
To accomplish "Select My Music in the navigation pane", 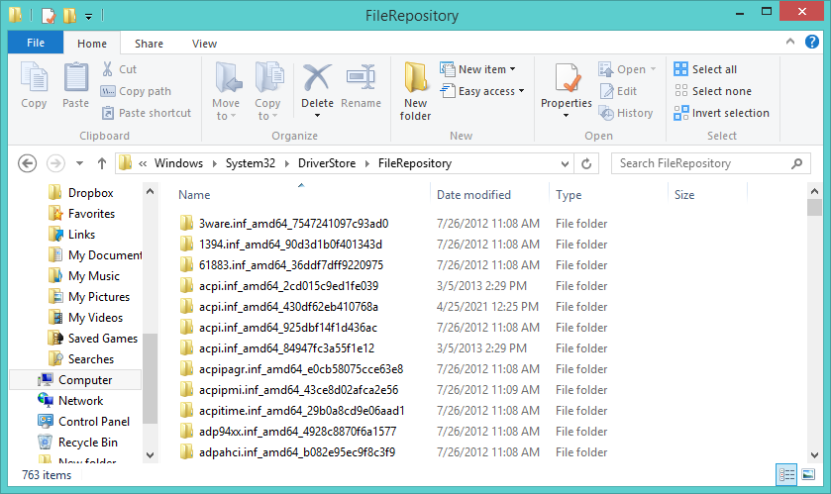I will point(84,276).
